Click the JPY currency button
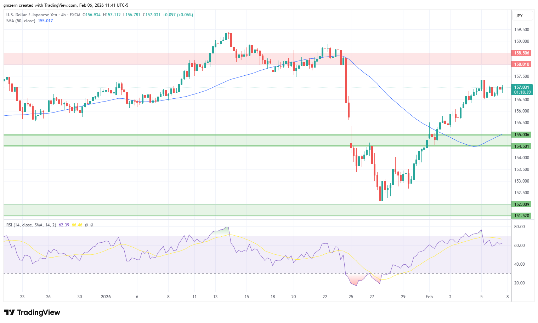 pos(522,16)
